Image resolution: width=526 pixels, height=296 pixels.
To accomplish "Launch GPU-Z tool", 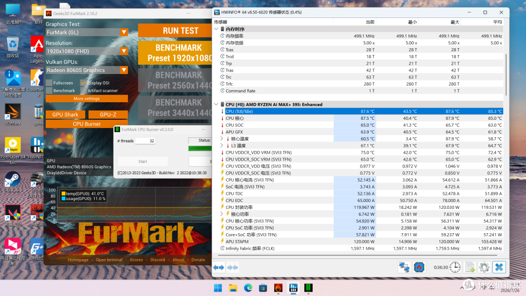I will (108, 114).
